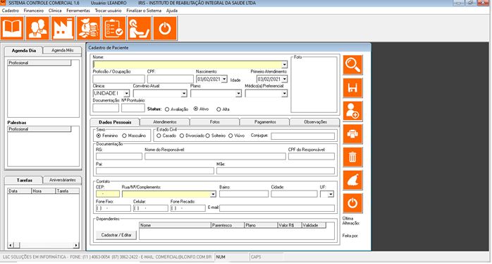Print the patient record with printer icon
The width and height of the screenshot is (492, 264).
352,134
